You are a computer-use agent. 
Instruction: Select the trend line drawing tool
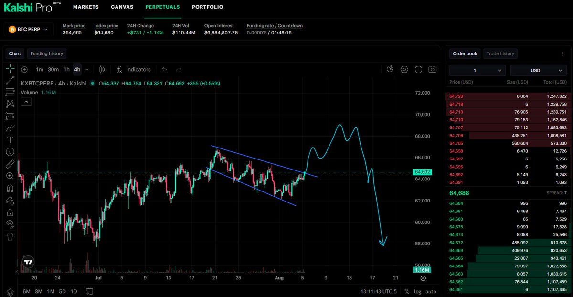pos(10,81)
